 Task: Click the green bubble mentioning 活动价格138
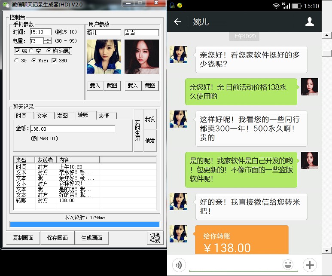(241, 92)
